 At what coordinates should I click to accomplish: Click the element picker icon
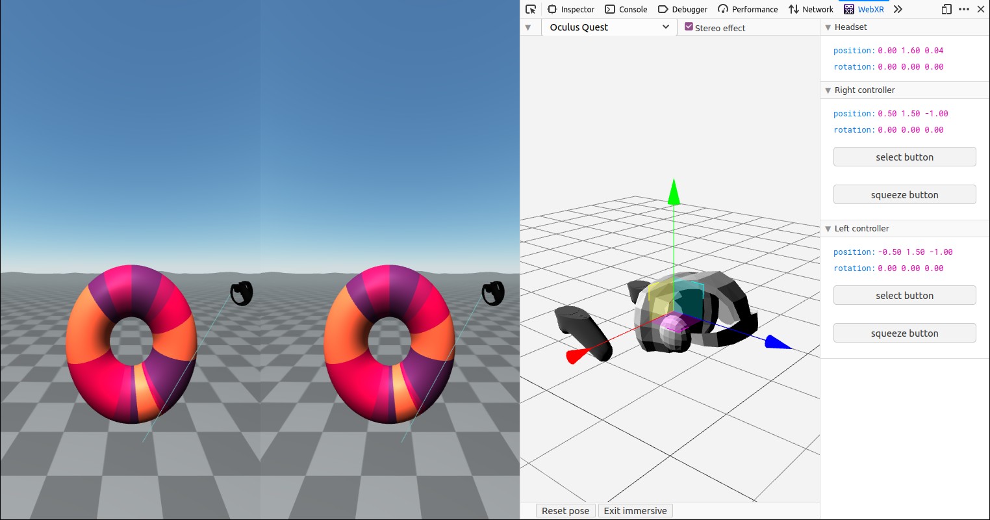(531, 9)
